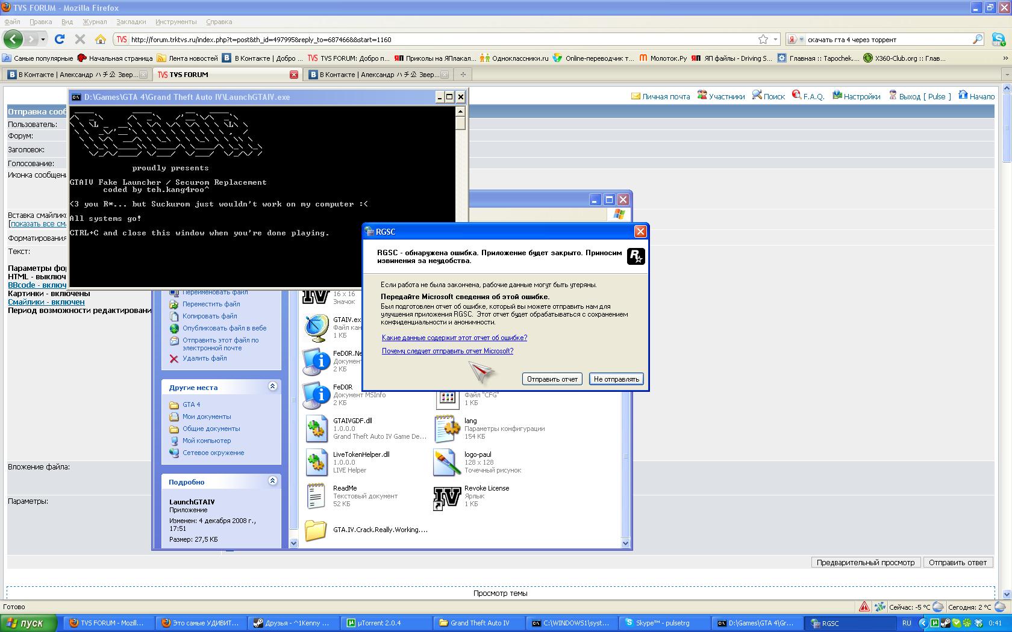
Task: Click the bookmark star in address bar
Action: (763, 39)
